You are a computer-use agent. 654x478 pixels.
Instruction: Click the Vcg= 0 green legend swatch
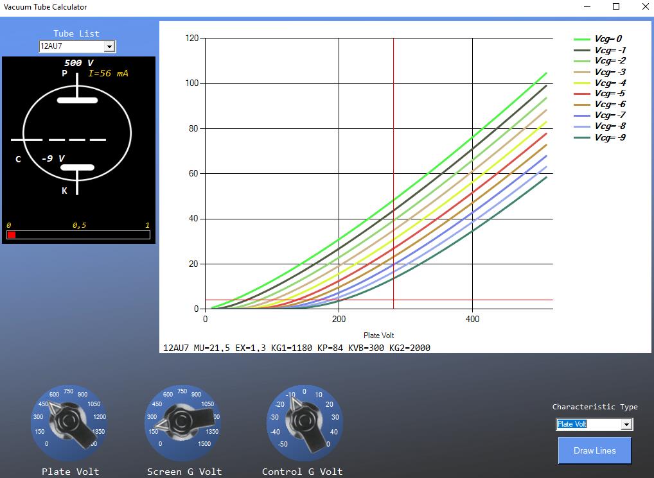pos(581,39)
